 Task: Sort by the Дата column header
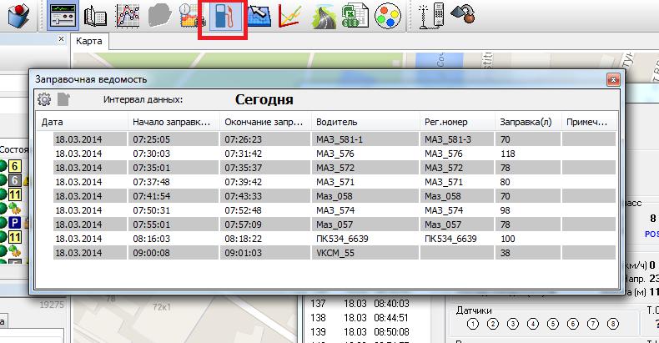(x=81, y=122)
